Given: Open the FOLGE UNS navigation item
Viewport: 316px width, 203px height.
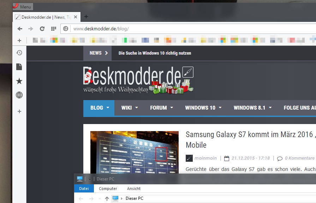Looking at the screenshot, I should click(x=300, y=108).
